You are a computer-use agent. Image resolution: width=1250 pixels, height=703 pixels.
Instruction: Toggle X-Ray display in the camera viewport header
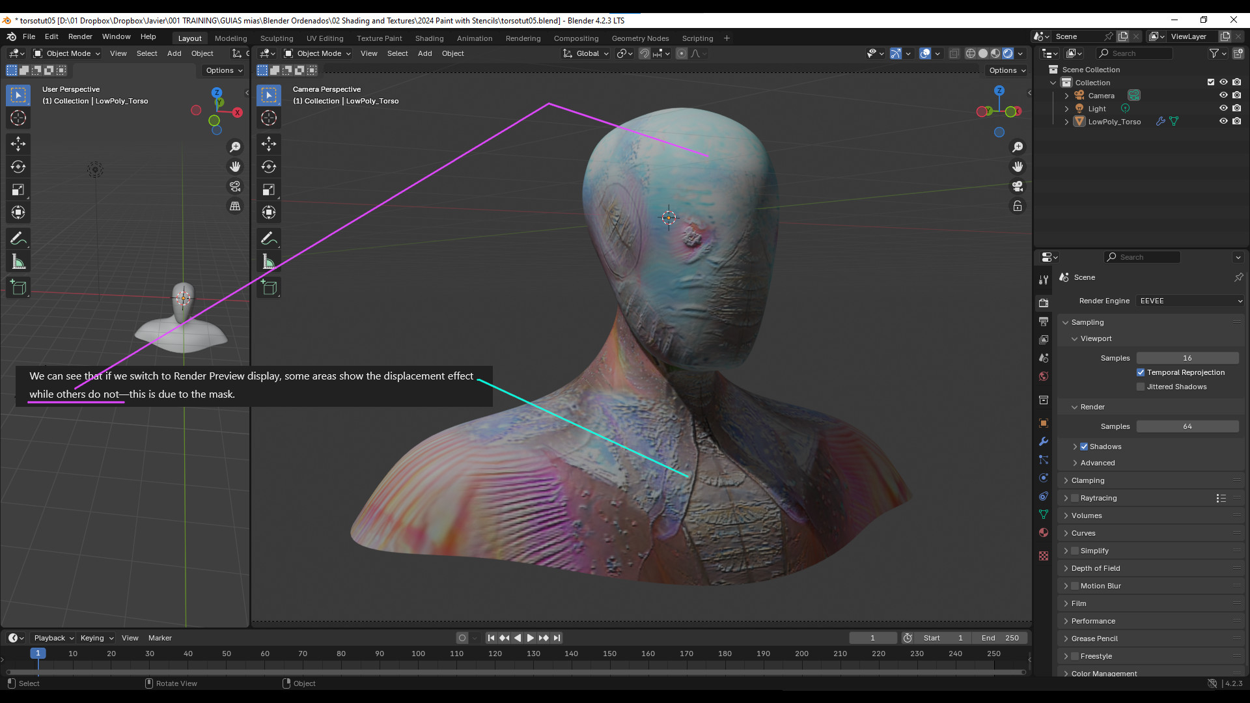(954, 53)
